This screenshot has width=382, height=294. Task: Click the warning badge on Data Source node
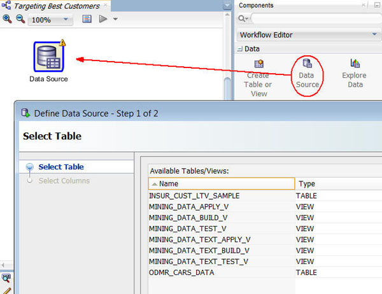[x=62, y=43]
